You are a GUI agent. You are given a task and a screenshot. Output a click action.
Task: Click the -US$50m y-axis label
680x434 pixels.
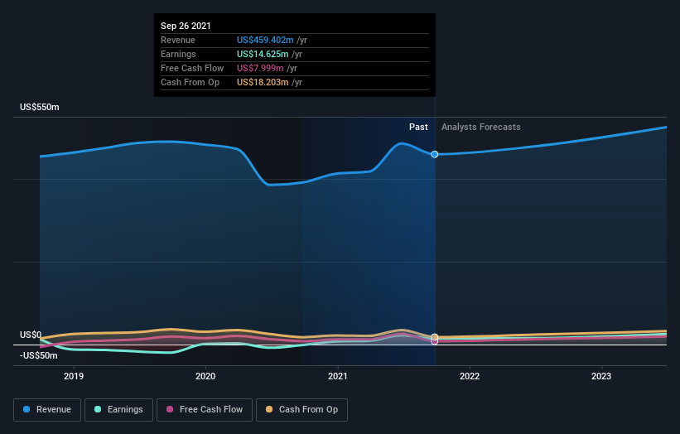(x=39, y=356)
